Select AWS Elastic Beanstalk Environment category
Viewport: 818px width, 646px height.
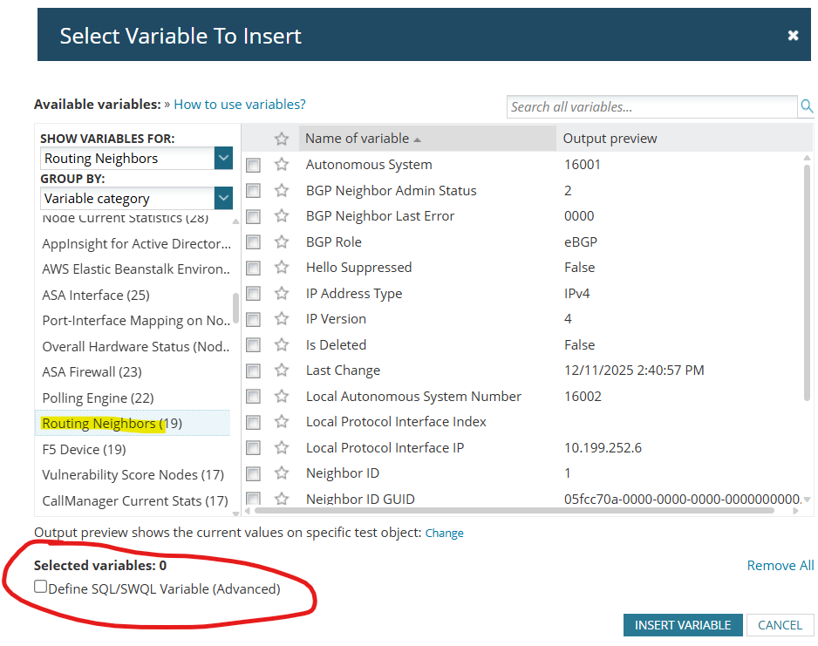point(136,269)
